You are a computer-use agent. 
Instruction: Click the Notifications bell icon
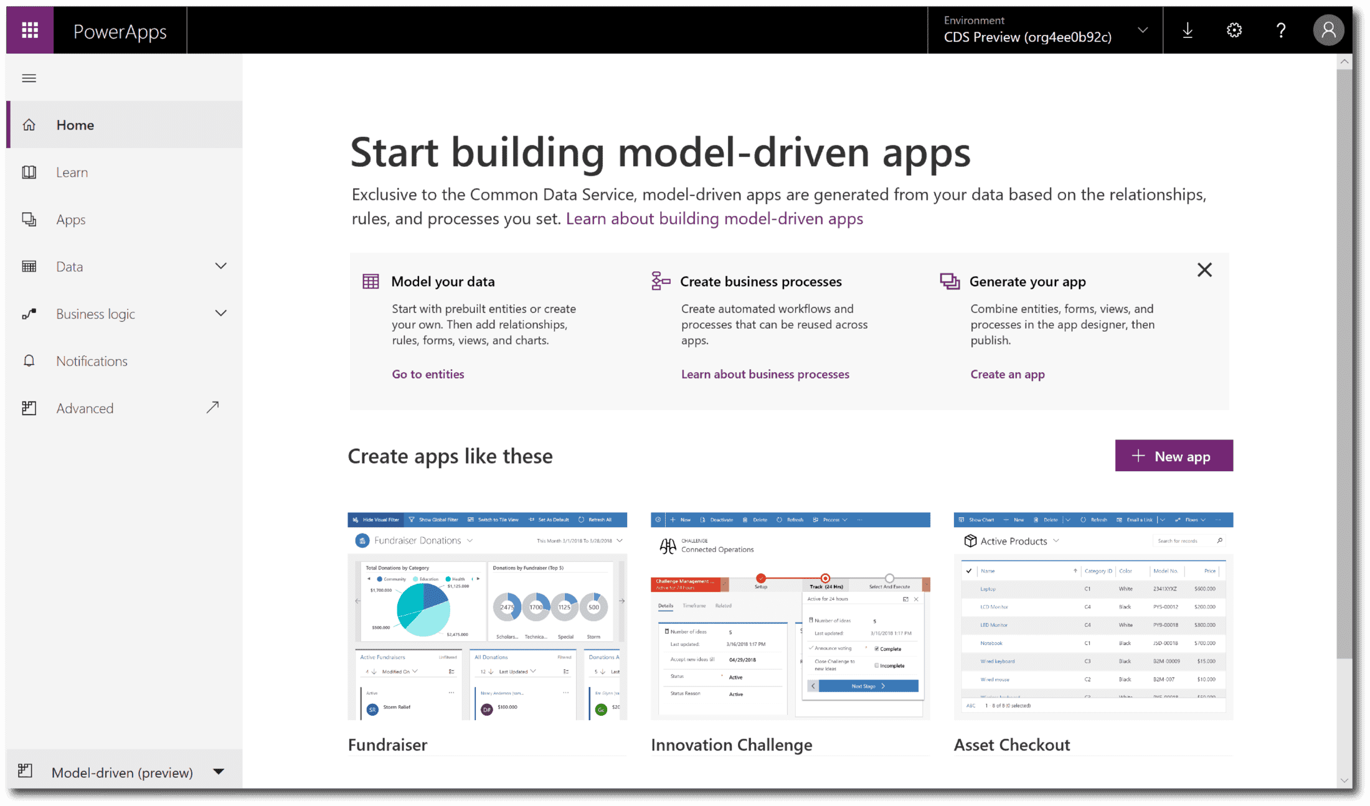click(29, 362)
